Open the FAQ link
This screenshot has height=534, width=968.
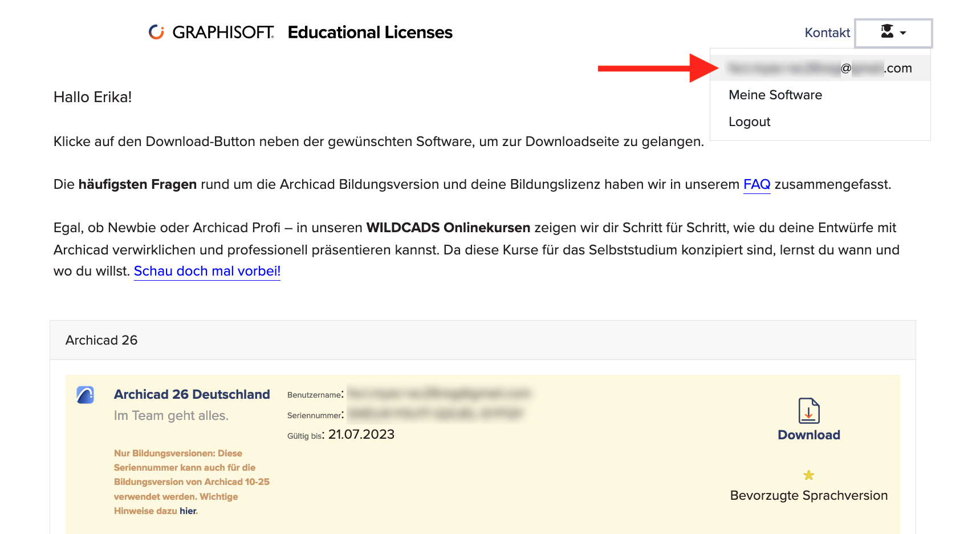(756, 184)
